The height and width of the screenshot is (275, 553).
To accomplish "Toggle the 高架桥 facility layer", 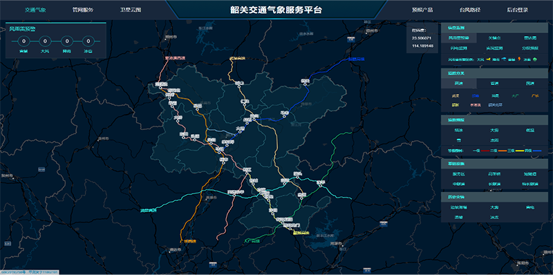I will (x=494, y=174).
